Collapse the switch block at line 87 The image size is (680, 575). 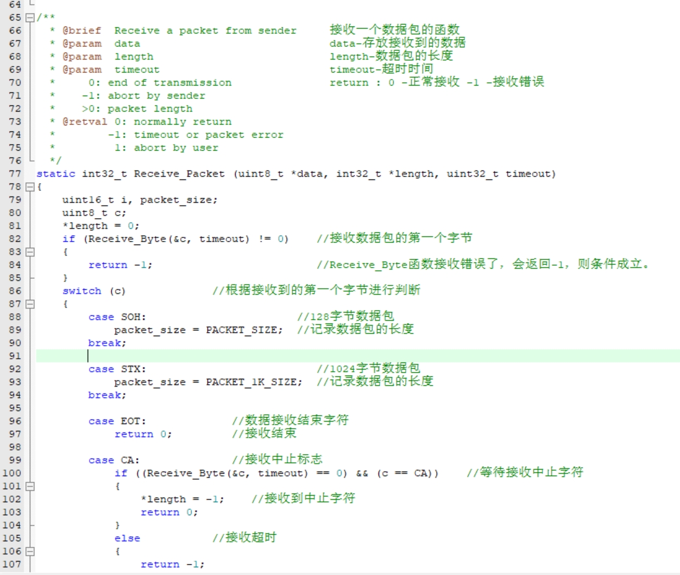(x=30, y=304)
